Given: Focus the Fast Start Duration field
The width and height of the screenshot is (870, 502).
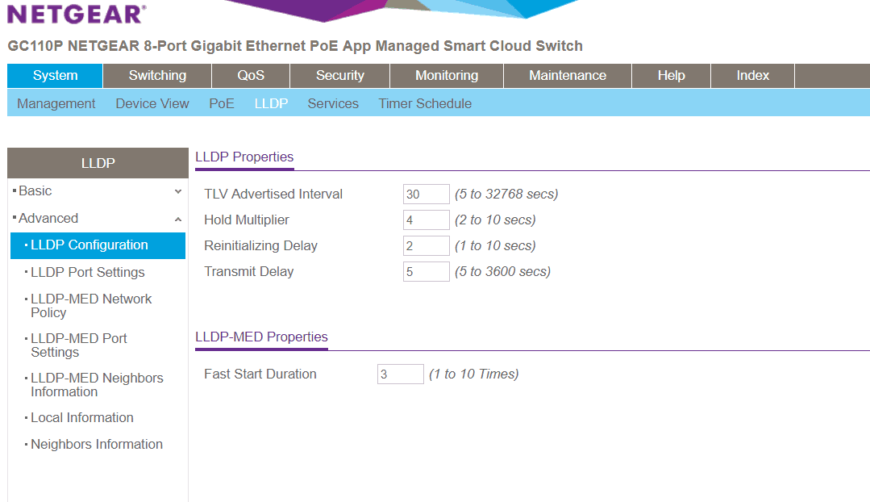Looking at the screenshot, I should (x=400, y=374).
